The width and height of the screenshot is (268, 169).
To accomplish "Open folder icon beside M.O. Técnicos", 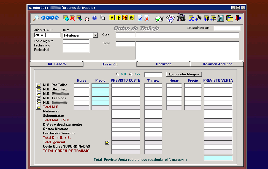I will 39,98.
